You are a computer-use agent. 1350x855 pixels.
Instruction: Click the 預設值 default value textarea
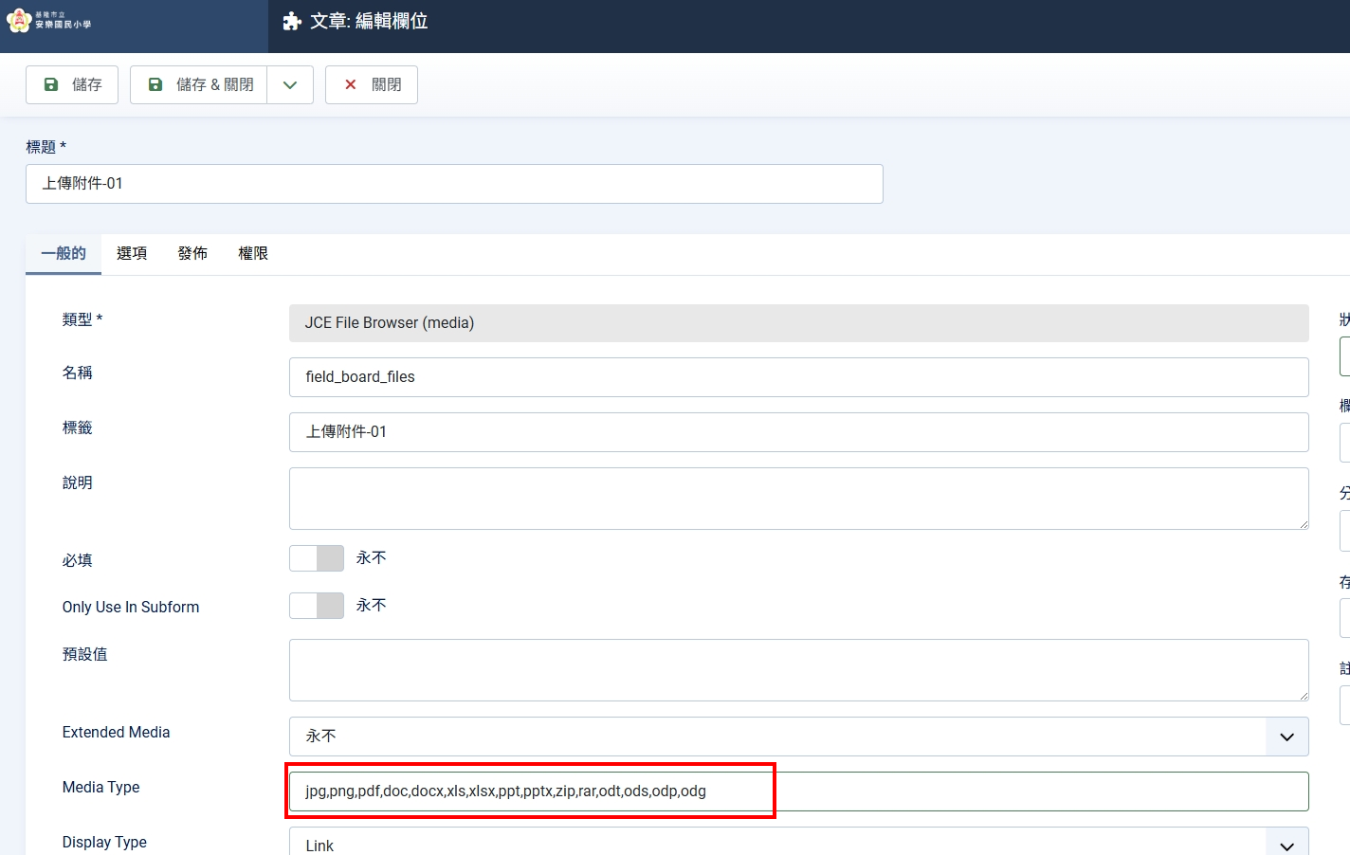[x=798, y=670]
